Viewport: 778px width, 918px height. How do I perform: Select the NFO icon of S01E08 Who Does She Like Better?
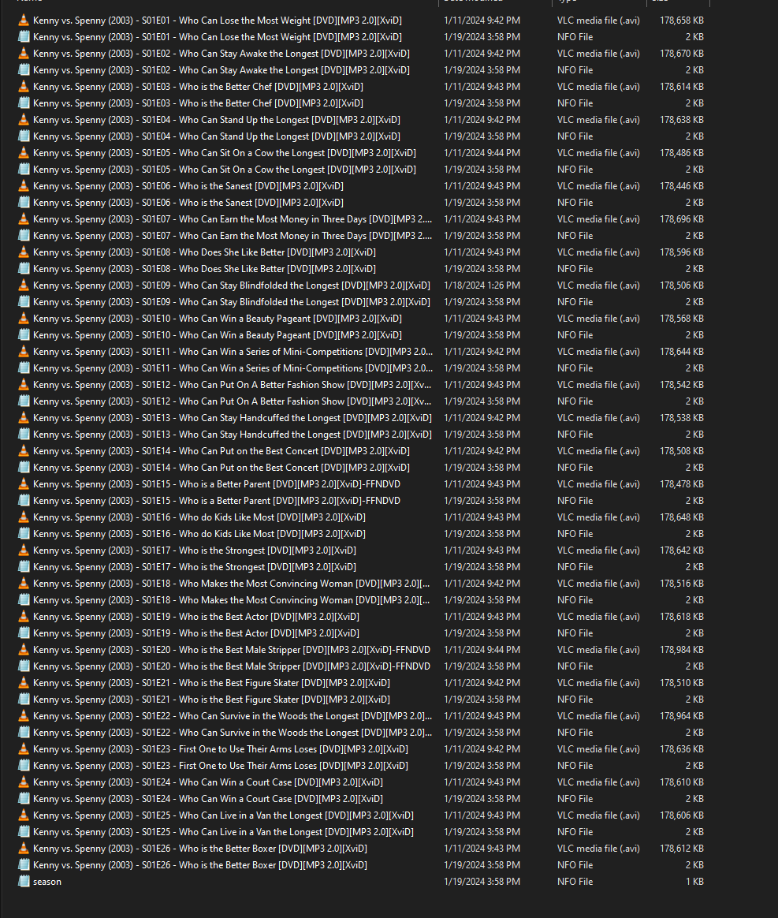24,268
